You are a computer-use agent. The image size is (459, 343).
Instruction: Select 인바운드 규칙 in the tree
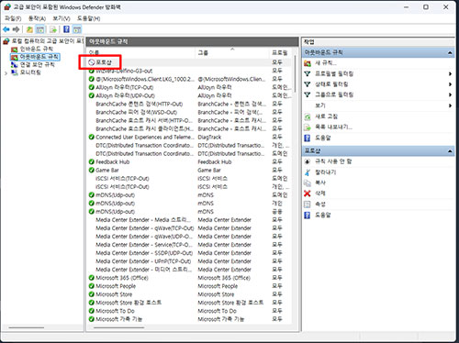(37, 49)
